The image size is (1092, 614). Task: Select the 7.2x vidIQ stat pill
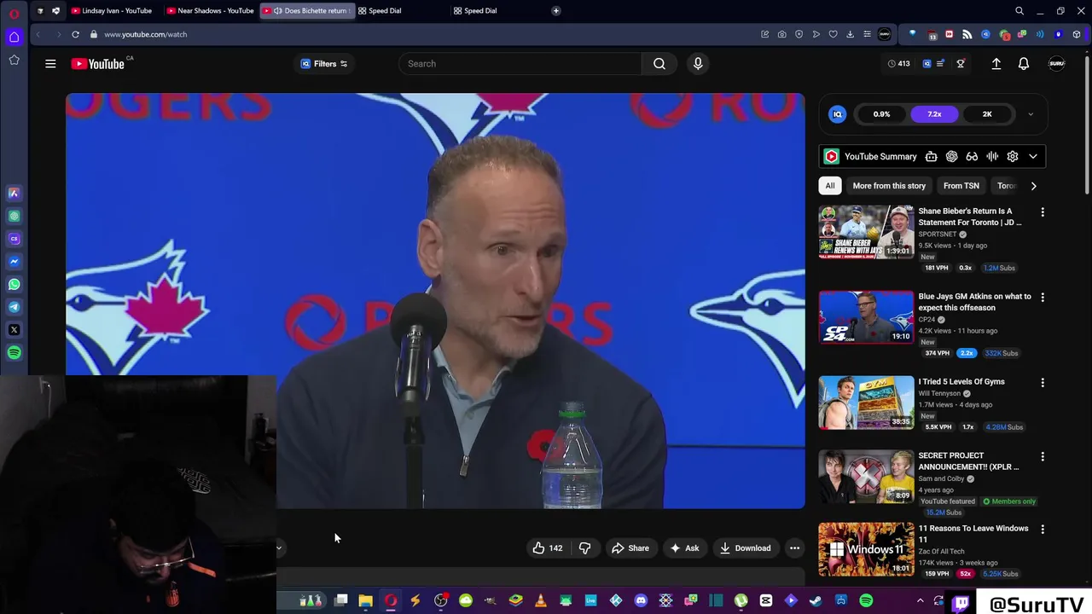tap(934, 114)
